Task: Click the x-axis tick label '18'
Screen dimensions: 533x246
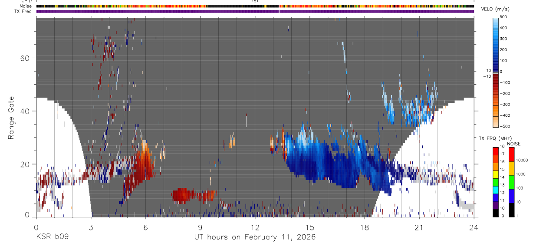Action: pos(364,227)
